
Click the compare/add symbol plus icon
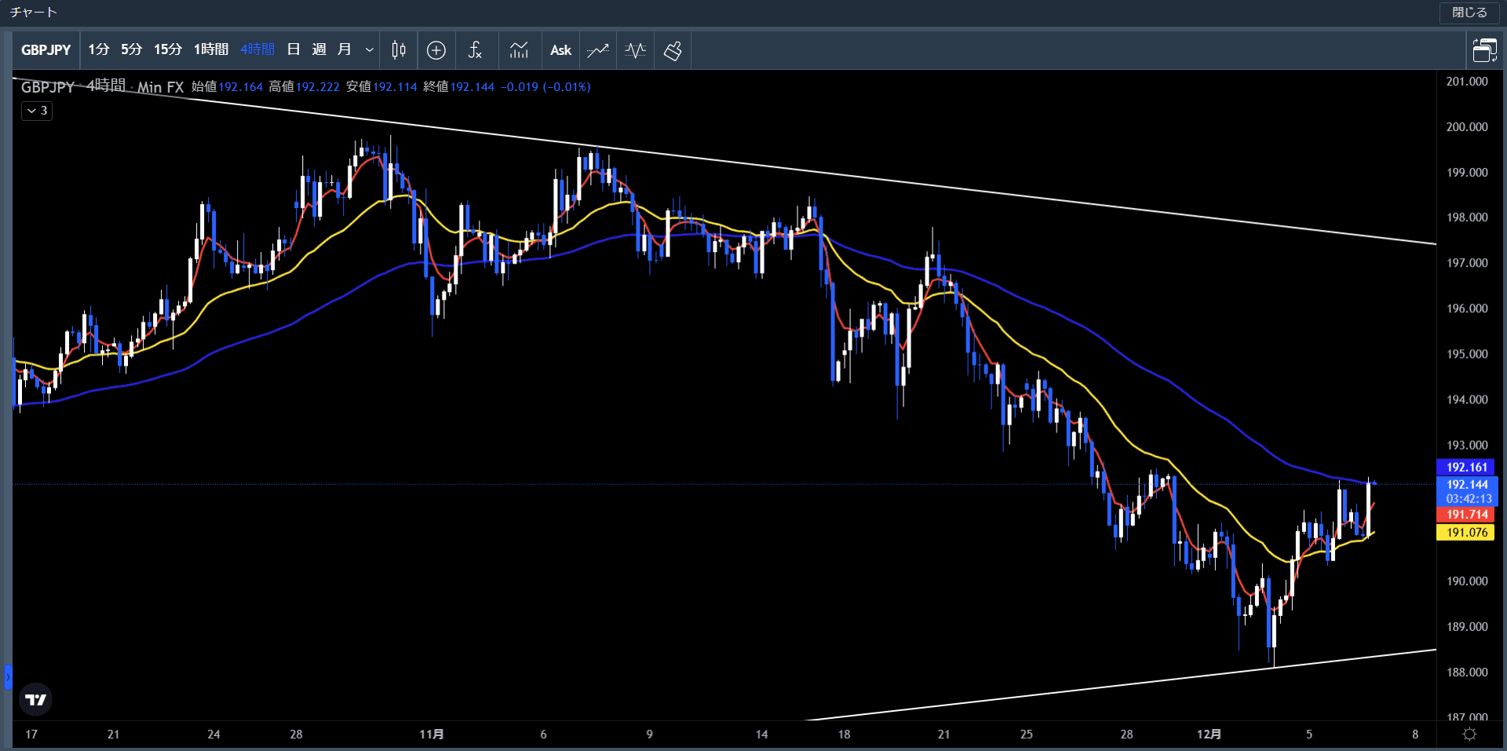(x=436, y=50)
